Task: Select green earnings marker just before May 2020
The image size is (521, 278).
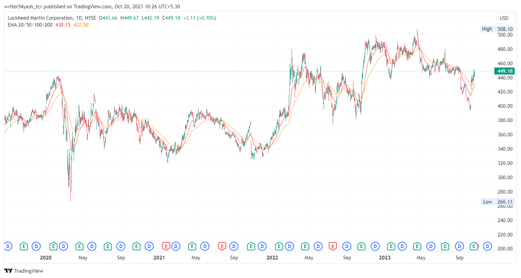Action: tap(79, 246)
